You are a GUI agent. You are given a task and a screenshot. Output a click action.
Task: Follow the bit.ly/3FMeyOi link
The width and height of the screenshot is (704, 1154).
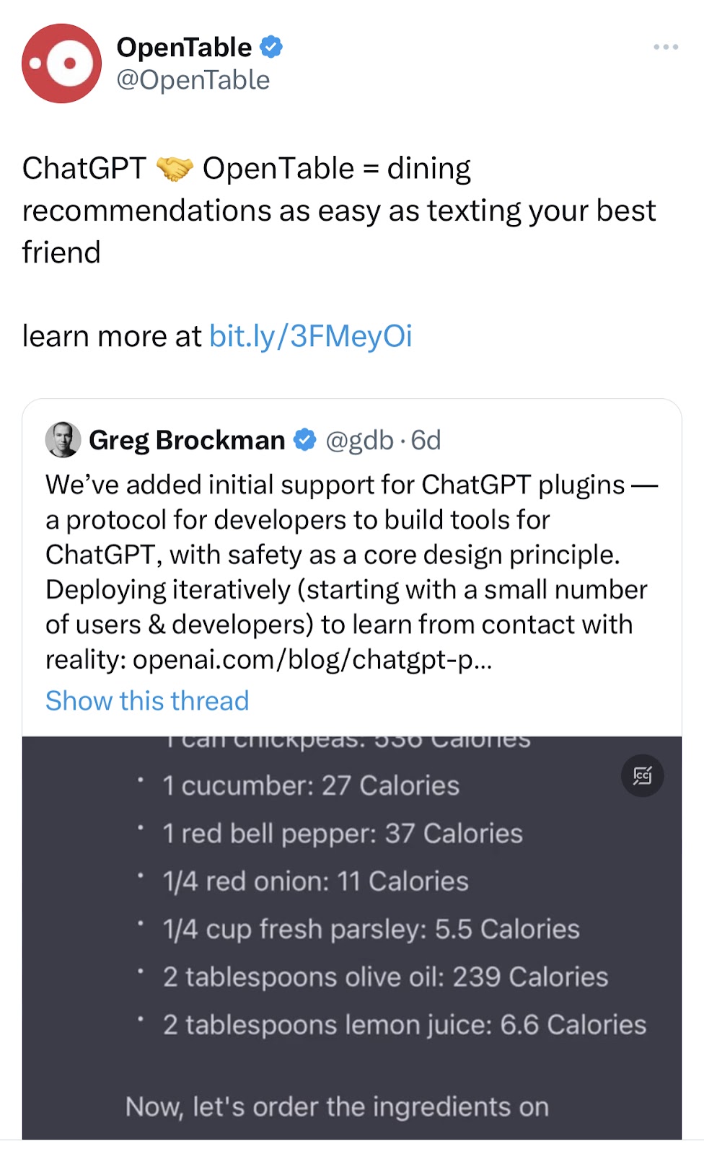(x=310, y=336)
